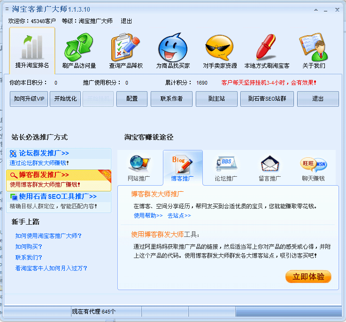Click the 到石青SEO站群 button
The height and width of the screenshot is (322, 346).
tap(267, 99)
